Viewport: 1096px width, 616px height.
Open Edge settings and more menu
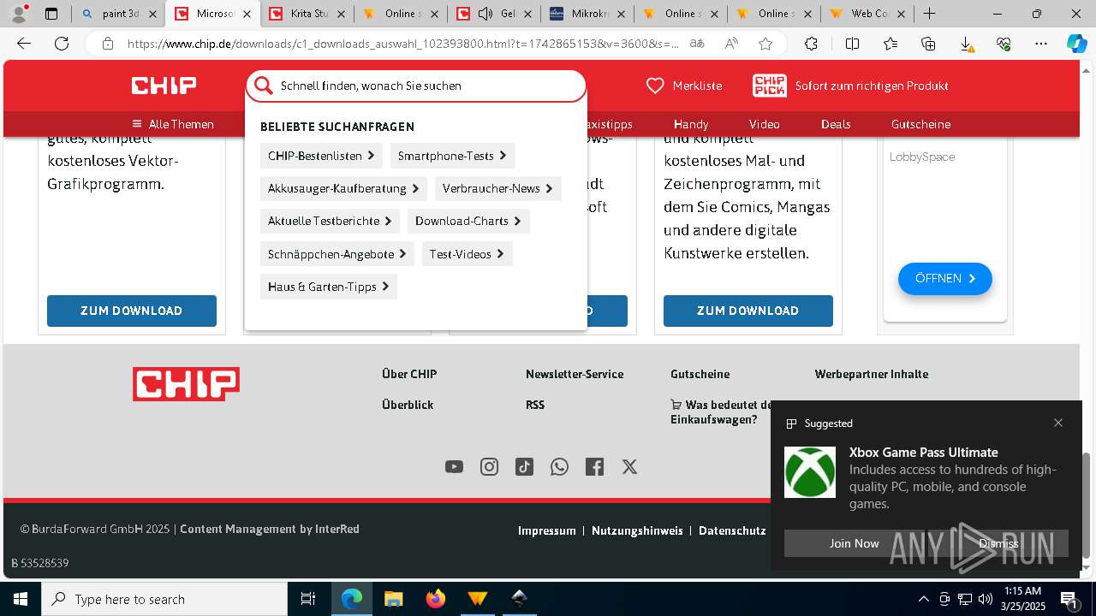point(1041,44)
